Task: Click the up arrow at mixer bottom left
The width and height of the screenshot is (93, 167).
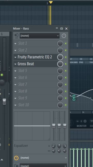Action: click(2, 160)
